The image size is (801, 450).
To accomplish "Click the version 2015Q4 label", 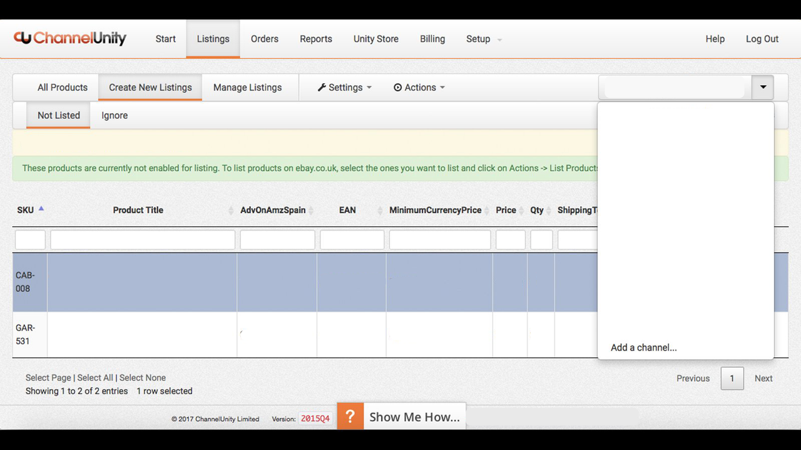I will 315,419.
